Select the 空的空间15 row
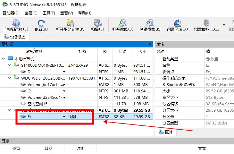The width and height of the screenshot is (234, 154). [77, 104]
